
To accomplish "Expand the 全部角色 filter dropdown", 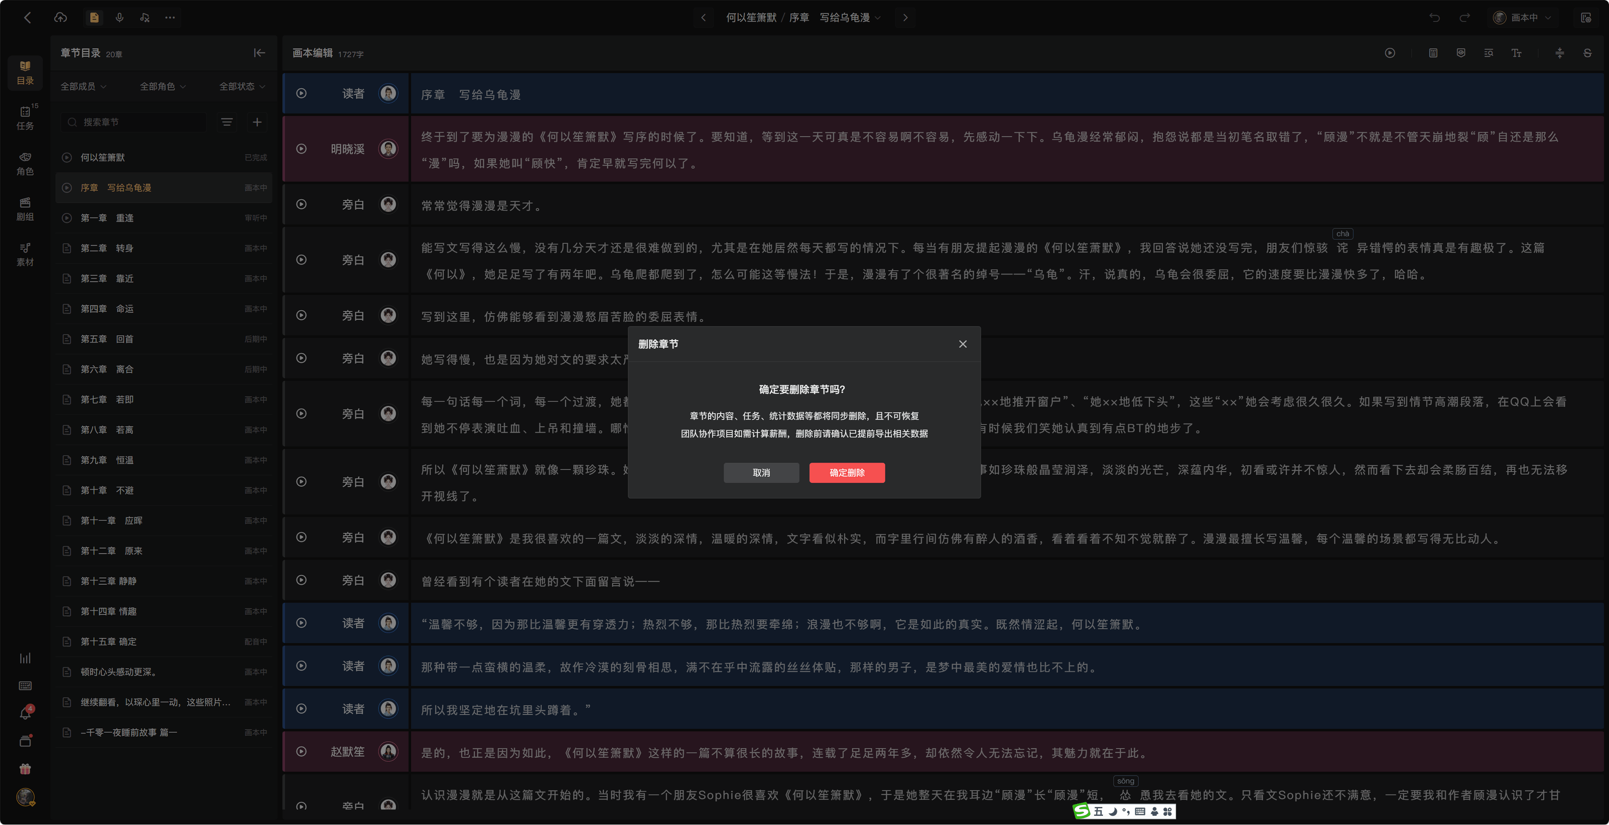I will click(x=163, y=86).
